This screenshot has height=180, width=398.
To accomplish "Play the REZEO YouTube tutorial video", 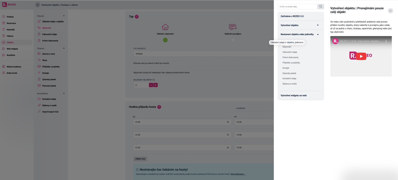I will [361, 56].
